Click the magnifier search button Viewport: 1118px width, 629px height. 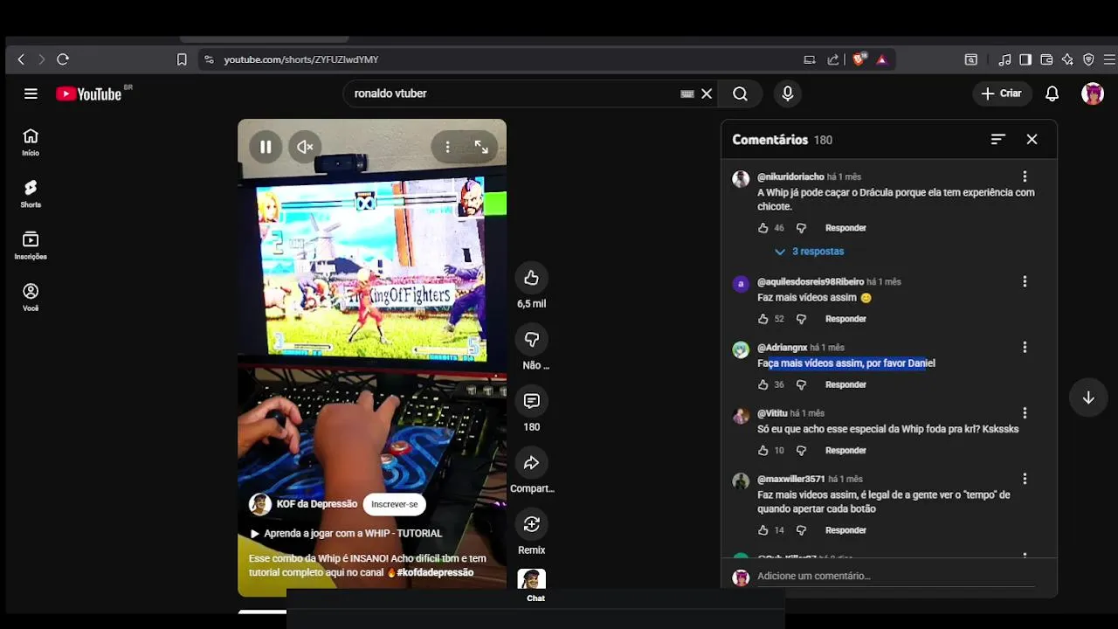pos(740,93)
